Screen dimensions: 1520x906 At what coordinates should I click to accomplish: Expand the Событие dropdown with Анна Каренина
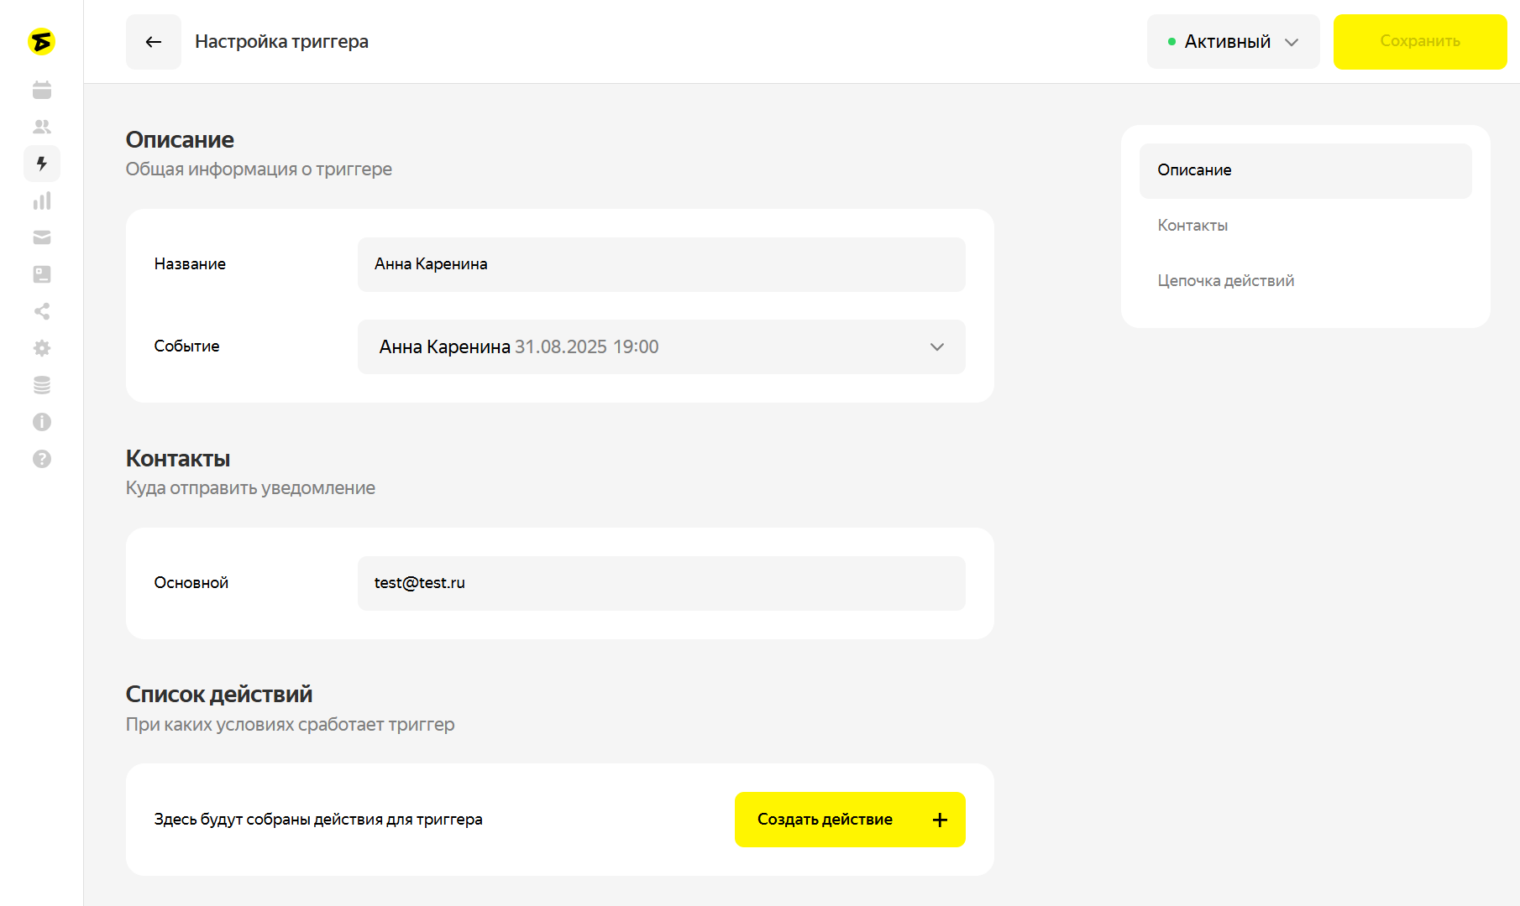pyautogui.click(x=661, y=346)
